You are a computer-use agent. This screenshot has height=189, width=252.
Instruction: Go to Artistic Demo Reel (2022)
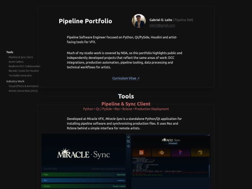coord(23,91)
